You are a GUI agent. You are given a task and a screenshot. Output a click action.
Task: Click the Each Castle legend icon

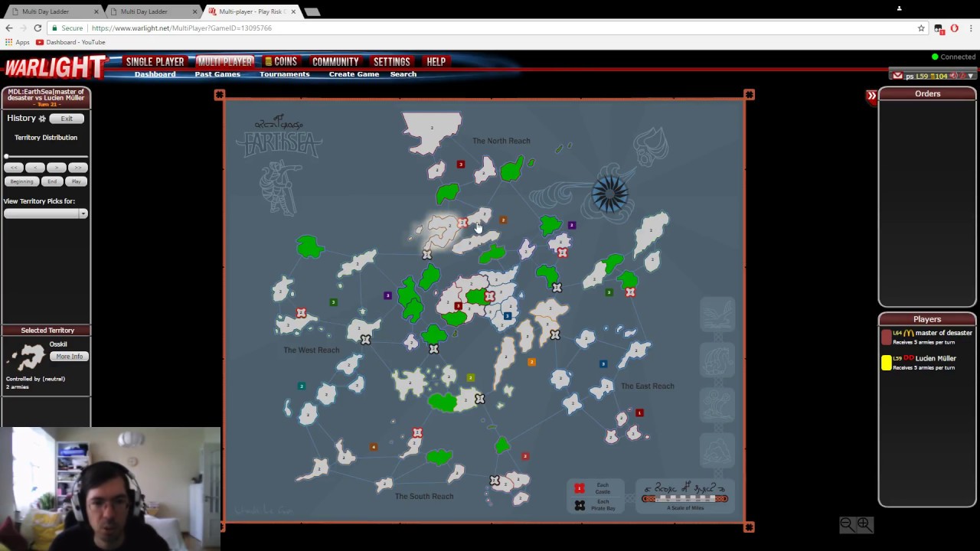pos(580,488)
